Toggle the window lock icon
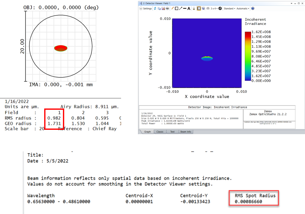Image resolution: width=305 pixels, height=214 pixels. [x=194, y=9]
